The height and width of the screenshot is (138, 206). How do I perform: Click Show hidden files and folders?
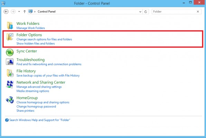(x=36, y=43)
